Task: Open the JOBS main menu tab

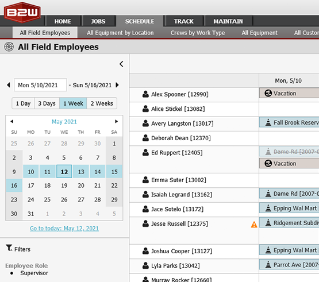Action: [x=98, y=21]
